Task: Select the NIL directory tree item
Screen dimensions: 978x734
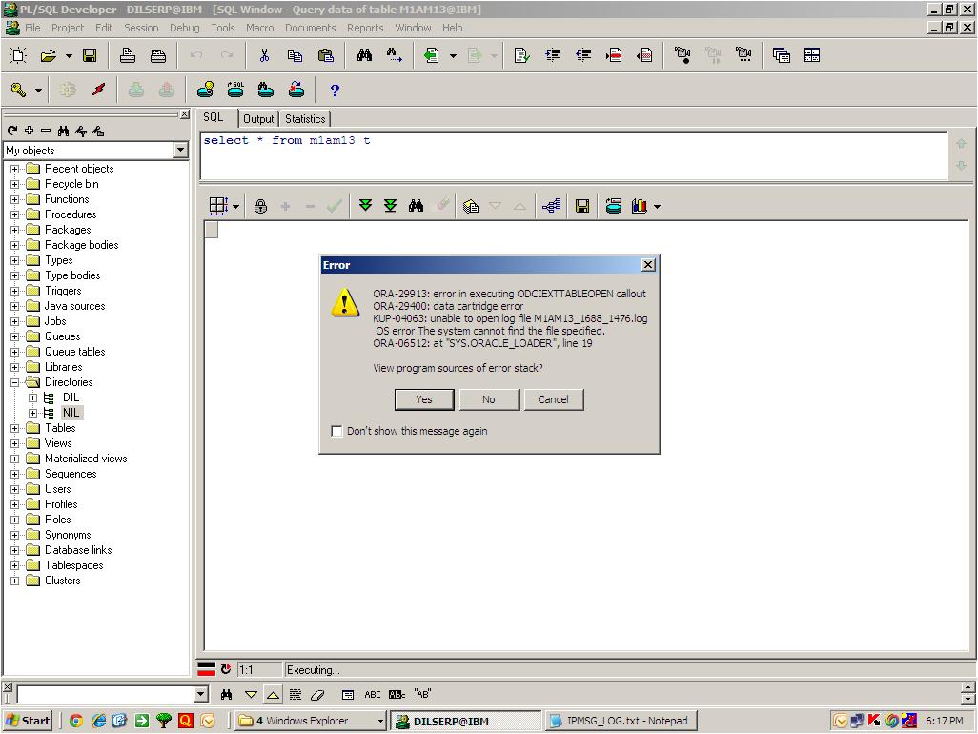Action: click(x=71, y=413)
